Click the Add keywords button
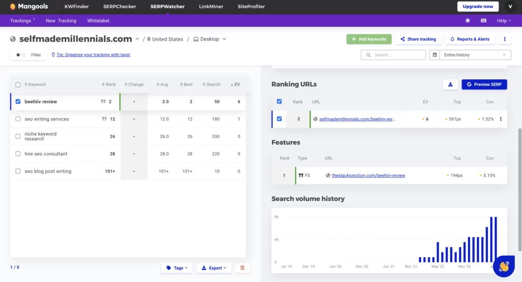The height and width of the screenshot is (282, 522). pos(369,39)
